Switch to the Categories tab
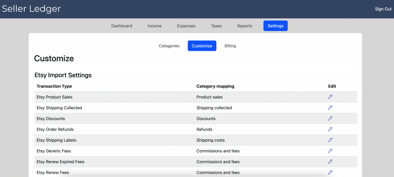Screen dimensions: 394x177 click(x=169, y=46)
